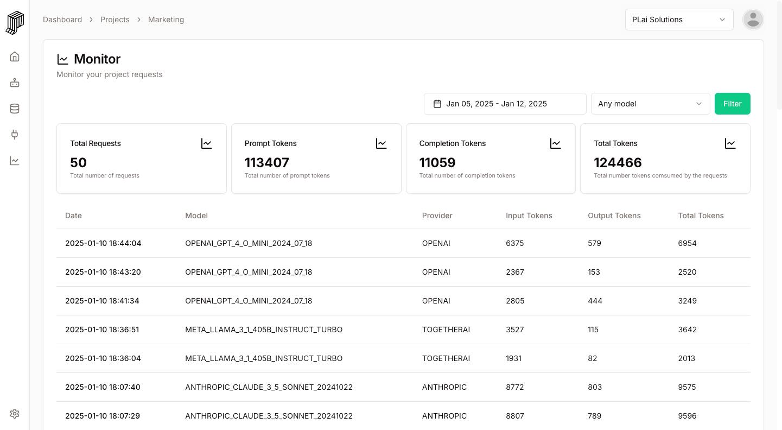Viewport: 782px width, 430px height.
Task: Click the user avatar icon
Action: [753, 20]
